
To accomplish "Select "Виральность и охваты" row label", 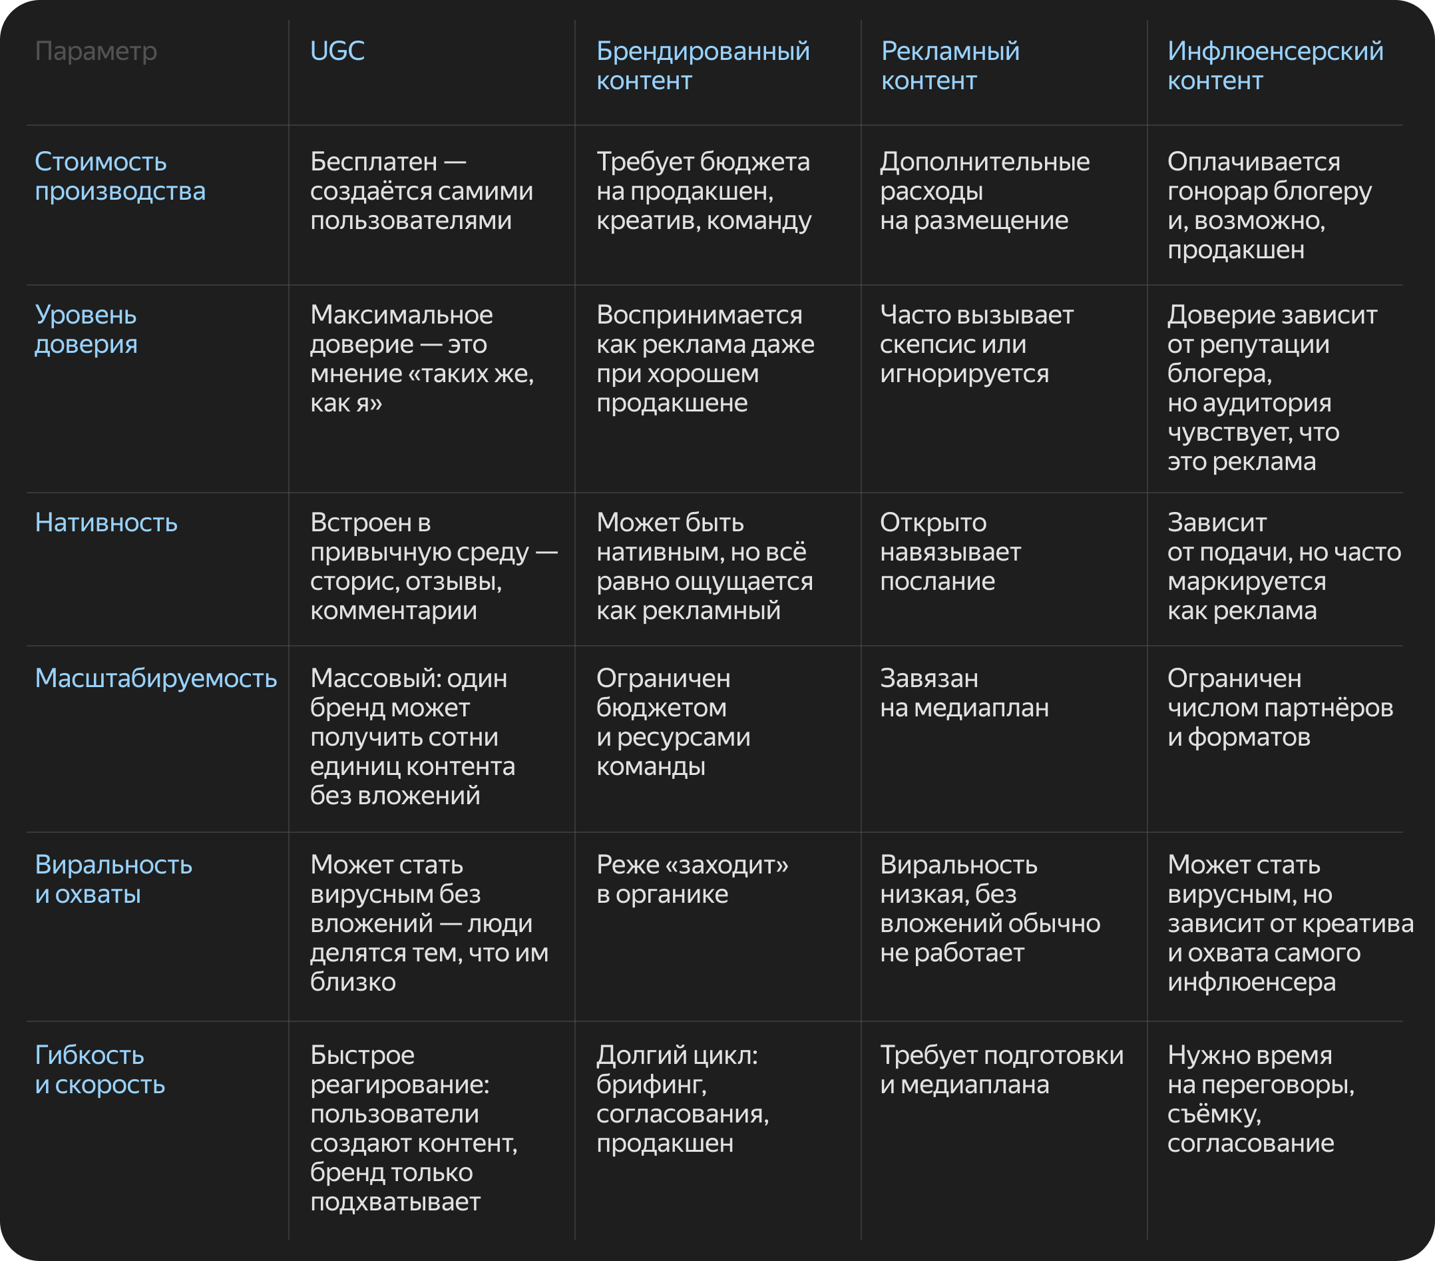I will pyautogui.click(x=113, y=879).
